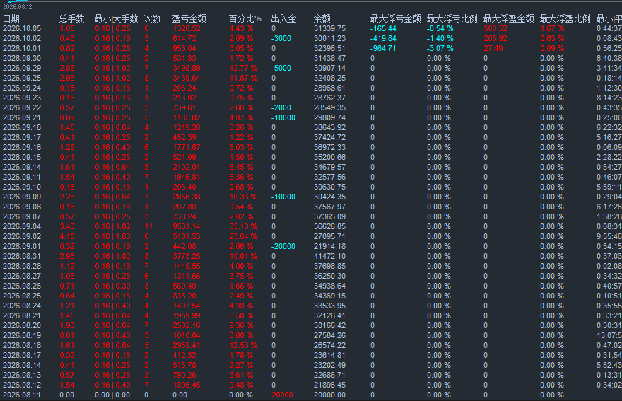Click the 最大浮盈比例 column header
Image resolution: width=622 pixels, height=401 pixels.
pyautogui.click(x=565, y=18)
